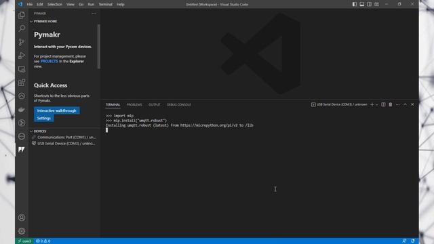This screenshot has height=244, width=434.
Task: Add a new terminal with plus icon
Action: (372, 104)
